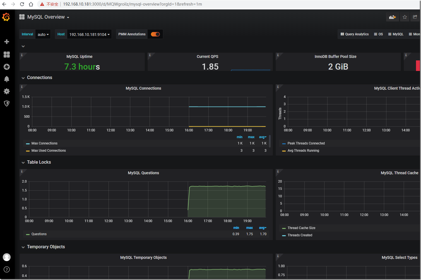Screen dimensions: 421x280
Task: Open the Interval auto dropdown
Action: (43, 34)
